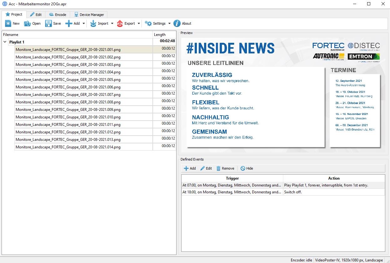The width and height of the screenshot is (390, 263).
Task: Hide the defined events panel
Action: 243,168
